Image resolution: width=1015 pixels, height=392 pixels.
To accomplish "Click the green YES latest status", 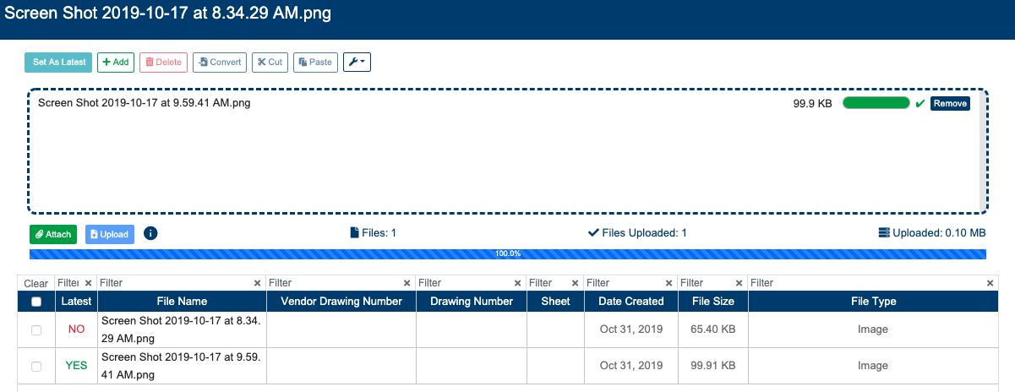I will pos(76,366).
